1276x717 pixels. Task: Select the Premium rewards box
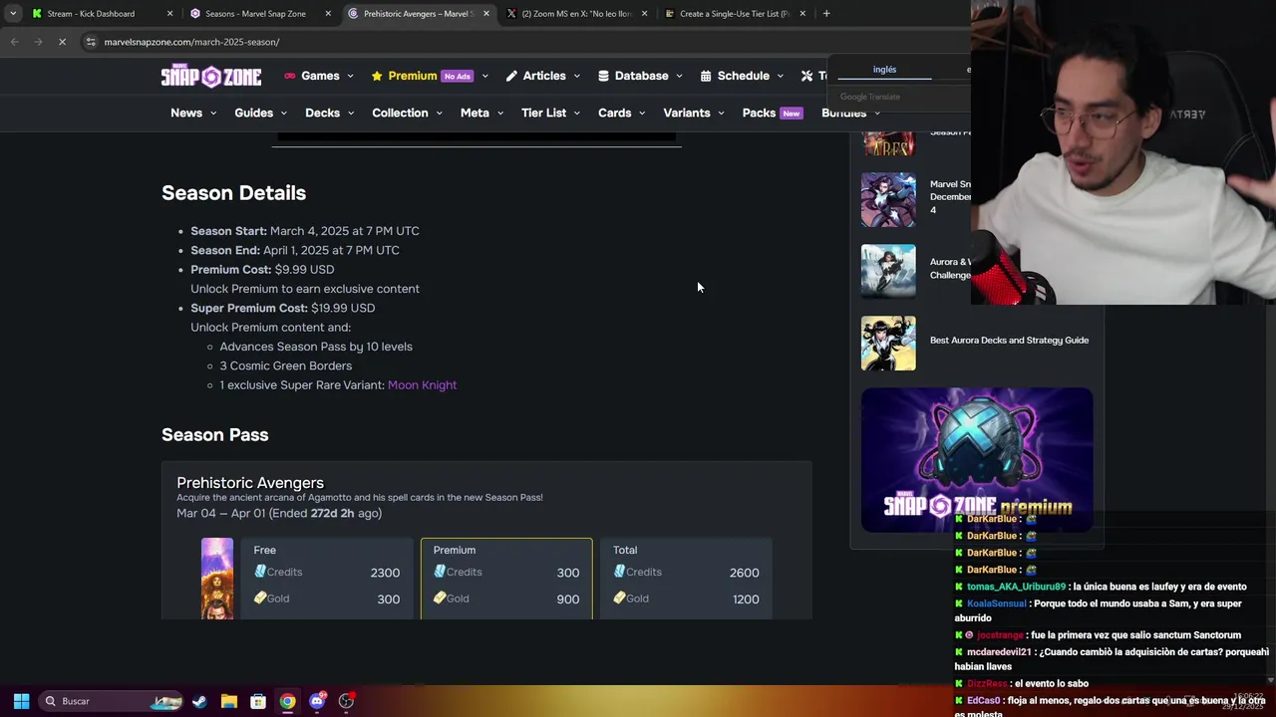[506, 579]
